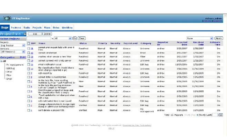The width and height of the screenshot is (227, 139).
Task: Check the box for bug 1 row
Action: point(29,110)
